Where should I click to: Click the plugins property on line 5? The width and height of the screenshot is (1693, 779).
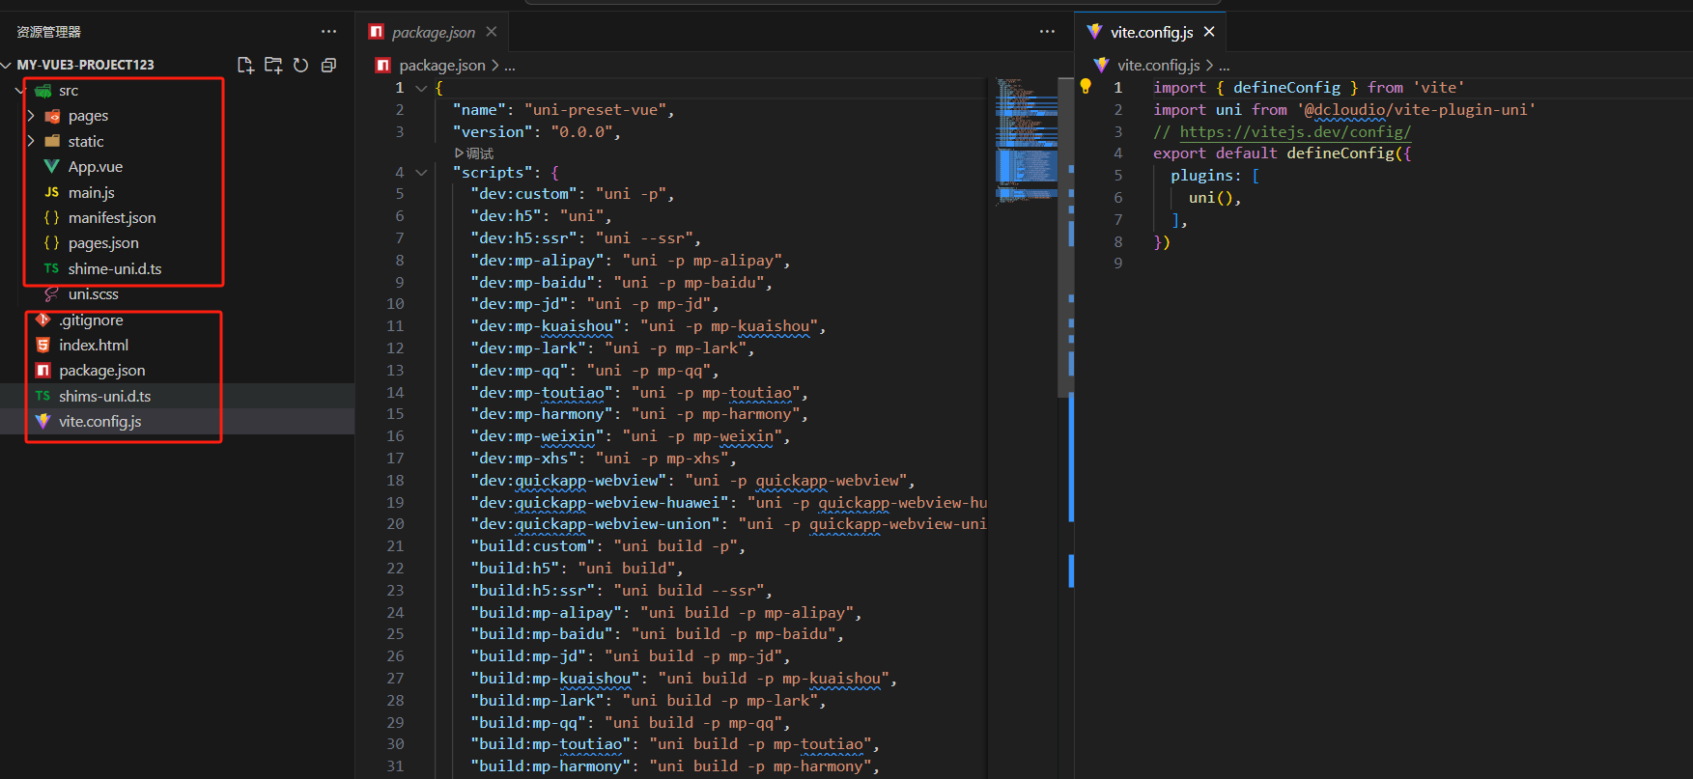(1201, 176)
